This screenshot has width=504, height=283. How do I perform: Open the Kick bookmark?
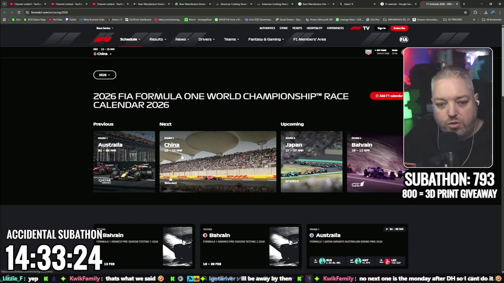16,19
